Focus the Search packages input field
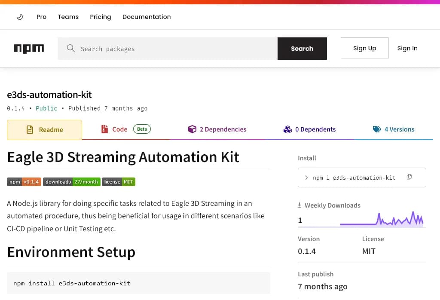The image size is (440, 300). coord(168,49)
